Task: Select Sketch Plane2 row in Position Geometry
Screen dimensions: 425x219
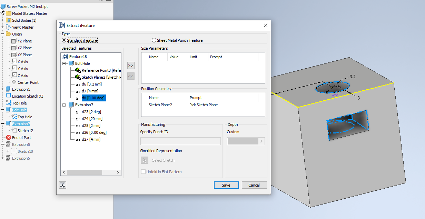Action: [160, 105]
